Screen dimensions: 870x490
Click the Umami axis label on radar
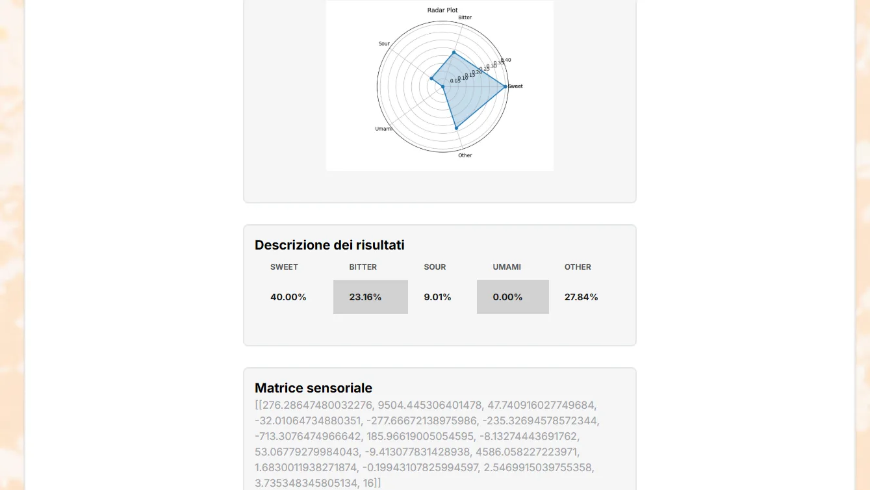383,129
